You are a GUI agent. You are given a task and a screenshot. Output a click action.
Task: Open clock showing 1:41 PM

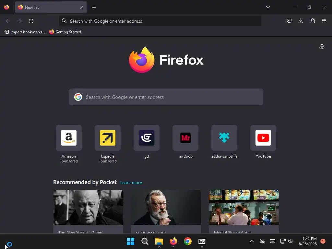click(x=308, y=241)
